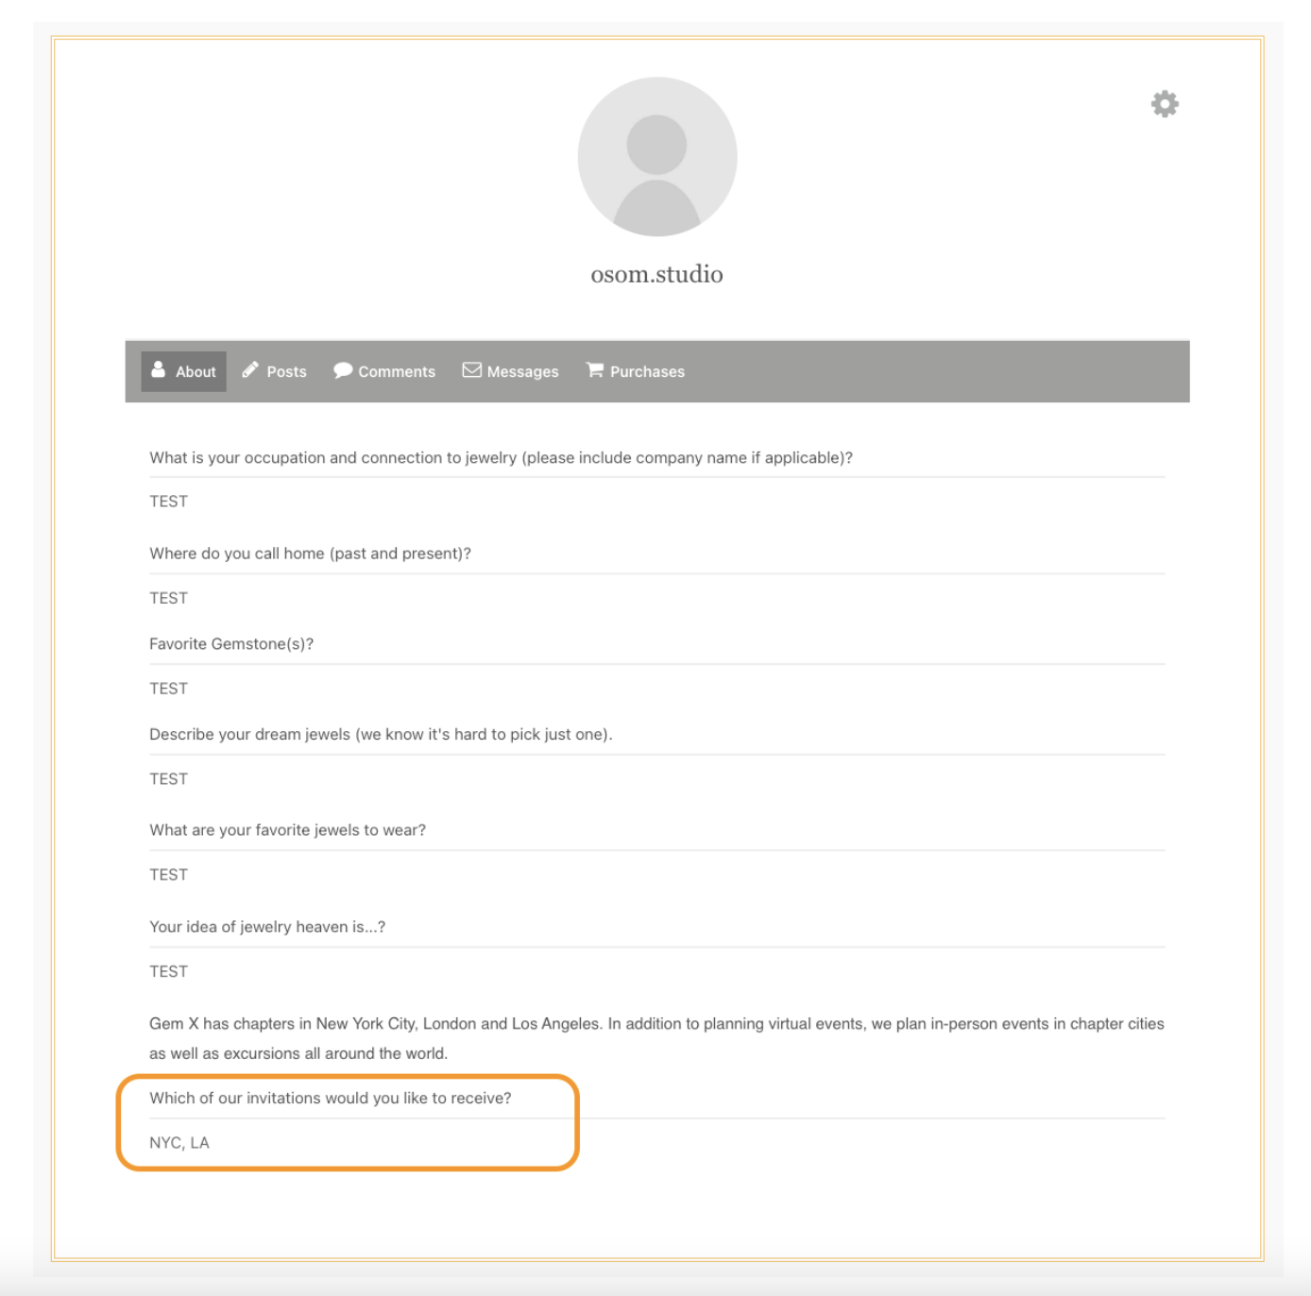The height and width of the screenshot is (1296, 1311).
Task: Click the default profile avatar image
Action: [657, 157]
